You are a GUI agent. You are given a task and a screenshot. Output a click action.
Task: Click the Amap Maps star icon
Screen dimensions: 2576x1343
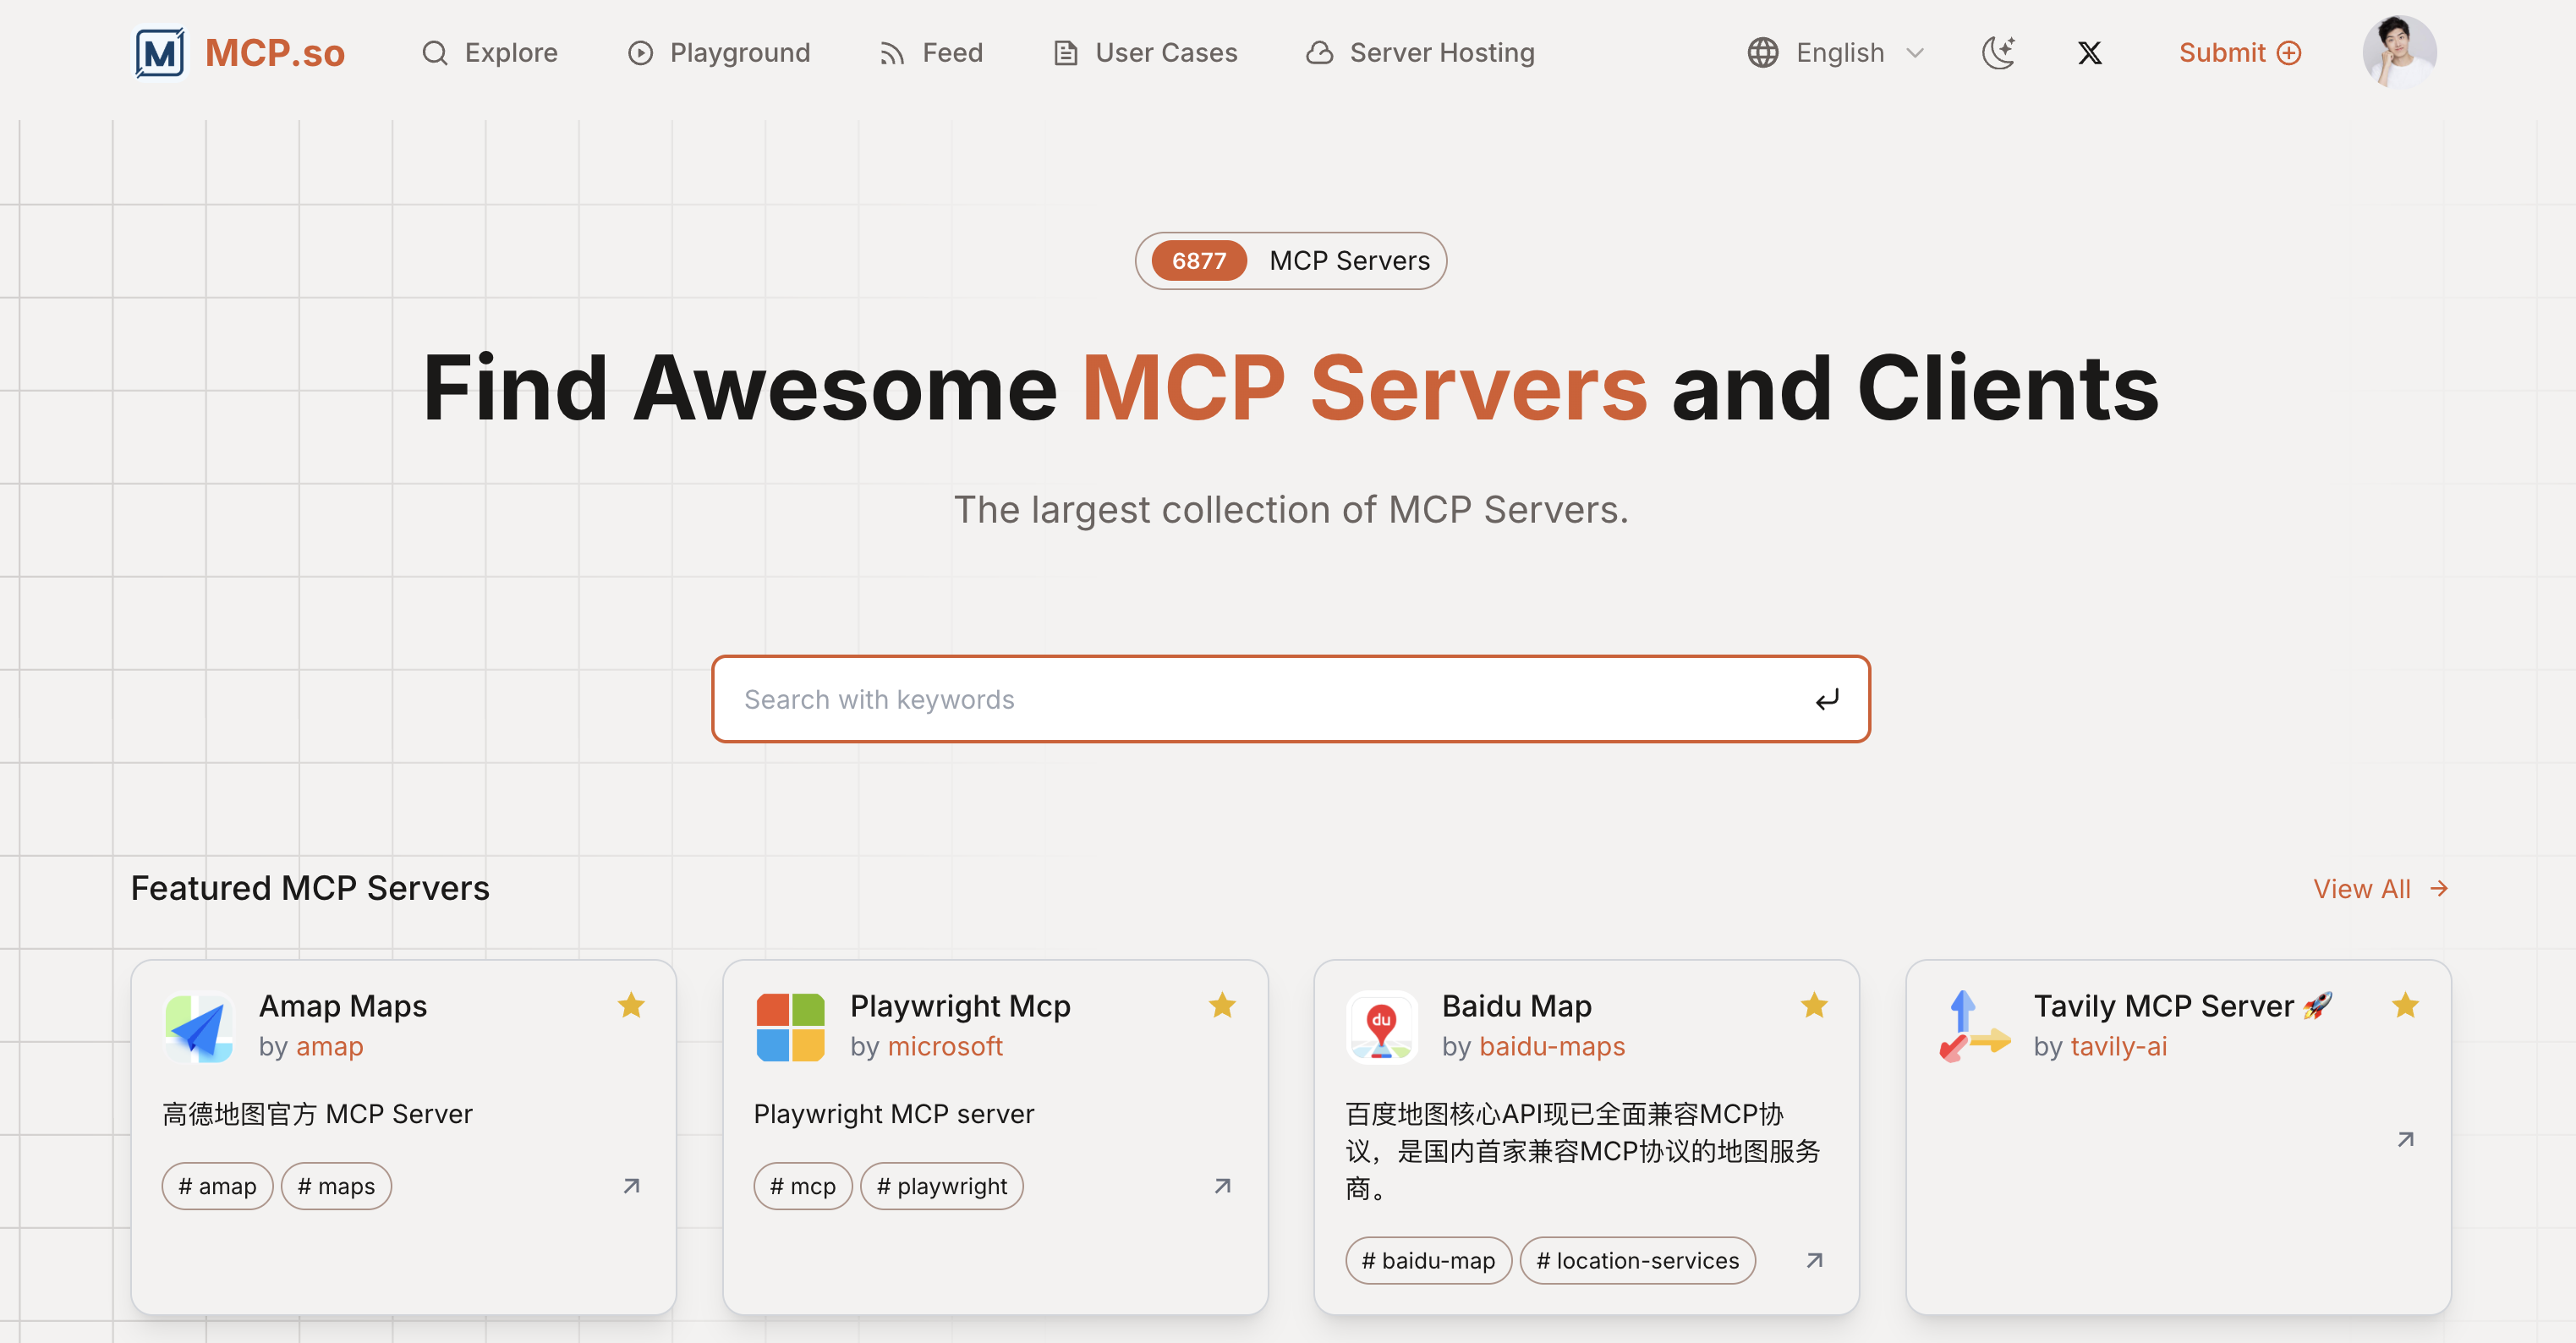pyautogui.click(x=630, y=1005)
